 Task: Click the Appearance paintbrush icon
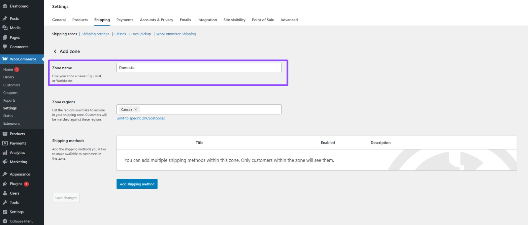(5, 174)
